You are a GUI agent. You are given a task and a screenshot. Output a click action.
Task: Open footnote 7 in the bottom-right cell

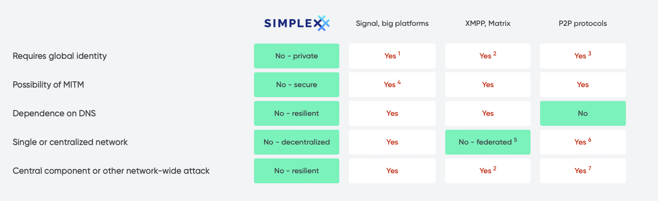(x=589, y=168)
